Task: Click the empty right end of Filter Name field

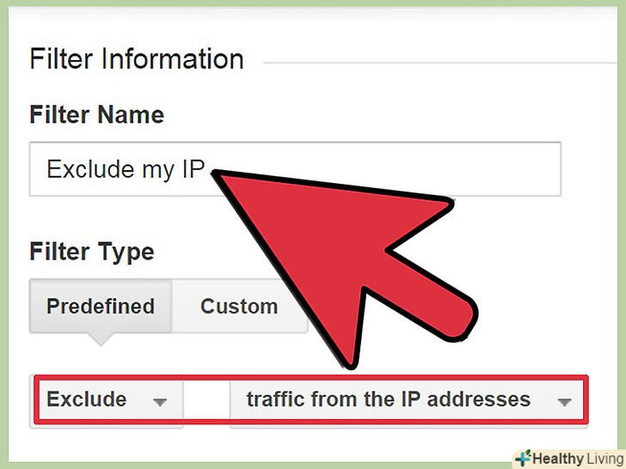Action: pyautogui.click(x=507, y=169)
